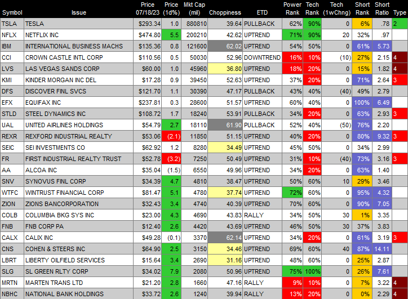Click the Issue column header

(x=78, y=12)
